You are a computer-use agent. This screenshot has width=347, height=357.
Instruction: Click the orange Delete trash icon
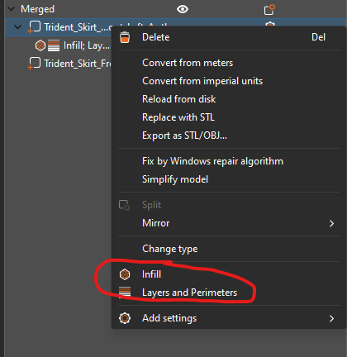click(125, 37)
